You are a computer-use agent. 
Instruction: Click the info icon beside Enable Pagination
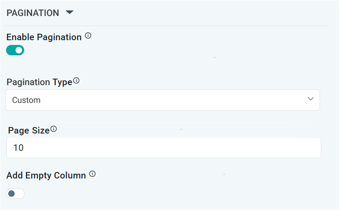pyautogui.click(x=88, y=36)
